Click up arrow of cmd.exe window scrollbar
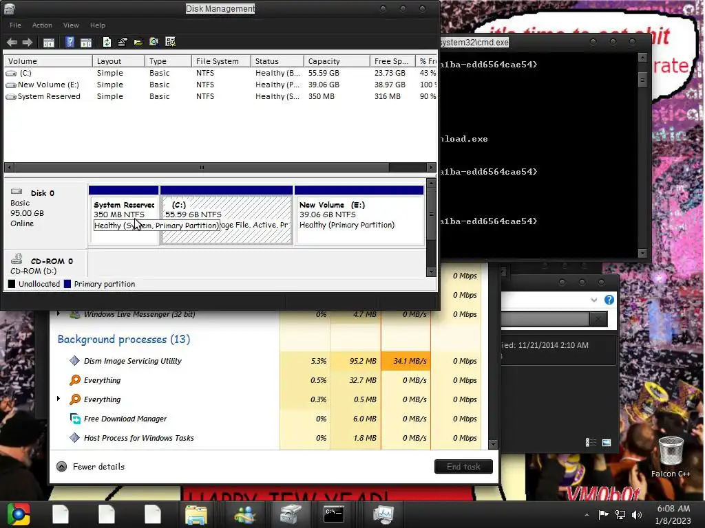 coord(642,58)
